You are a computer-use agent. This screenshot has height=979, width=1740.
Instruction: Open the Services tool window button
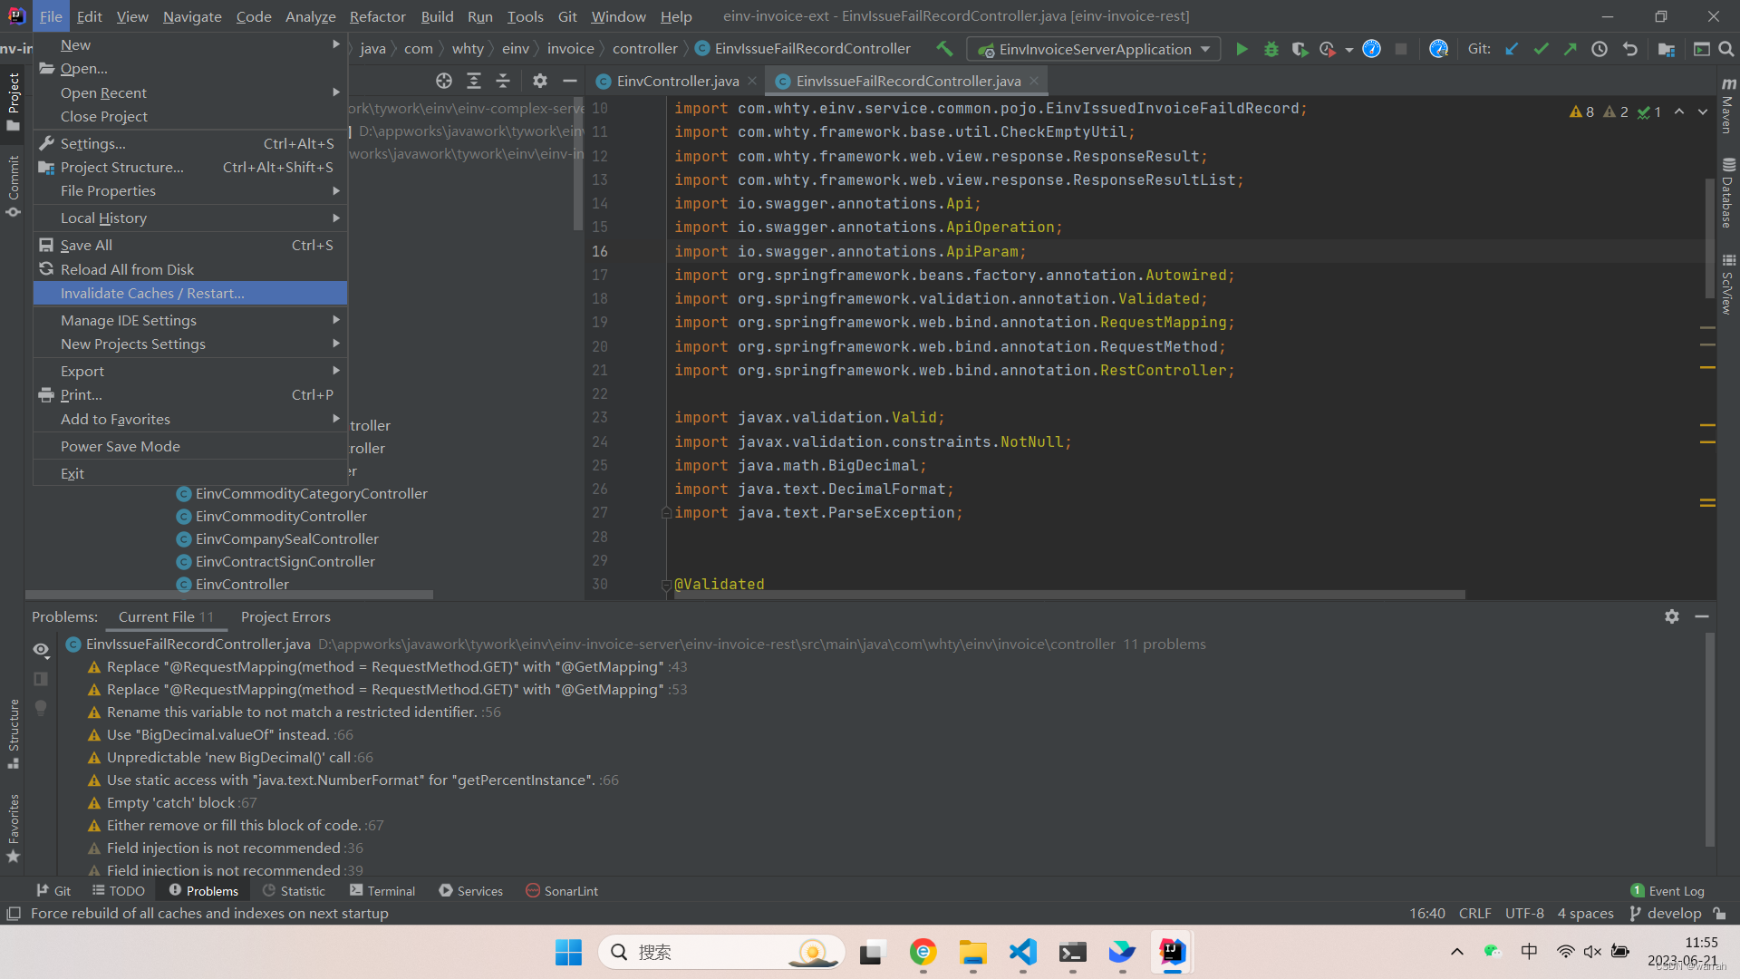(x=471, y=891)
